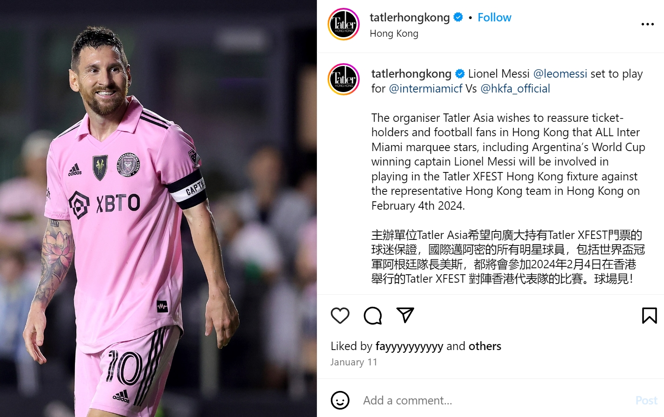Screen dimensions: 664x417
Task: Open comments via speech bubble icon
Action: pos(373,316)
